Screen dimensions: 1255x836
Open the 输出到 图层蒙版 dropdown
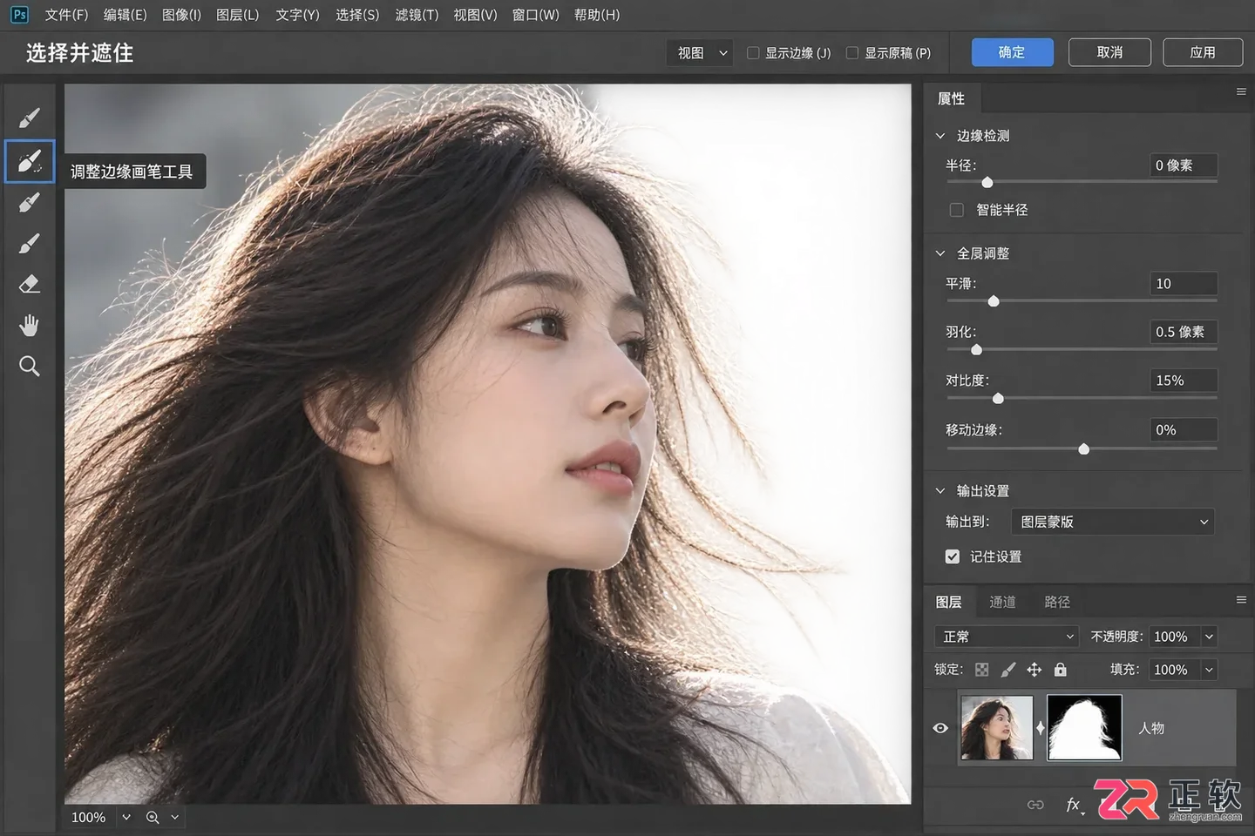[1113, 522]
